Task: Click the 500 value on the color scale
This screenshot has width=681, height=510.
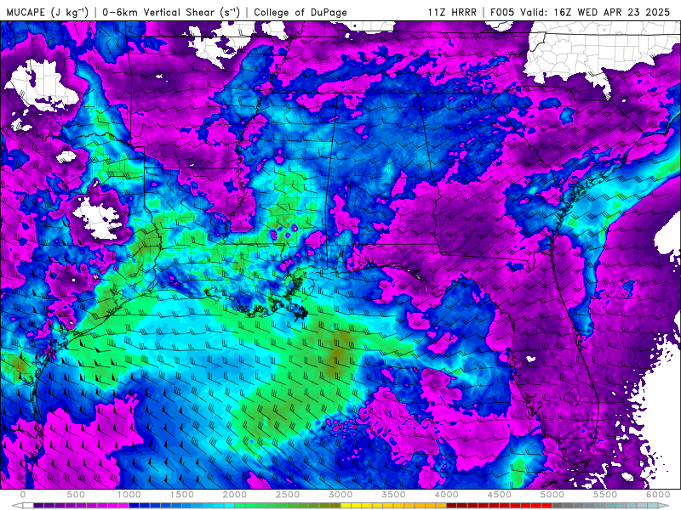Action: coord(76,495)
